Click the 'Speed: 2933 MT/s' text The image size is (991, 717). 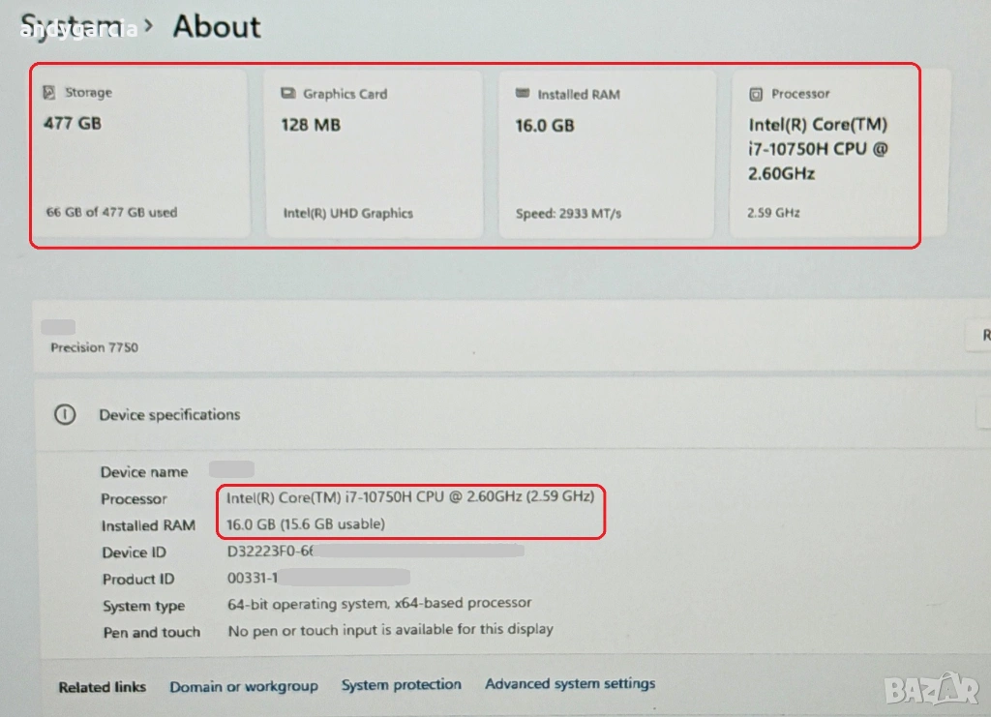pos(569,213)
